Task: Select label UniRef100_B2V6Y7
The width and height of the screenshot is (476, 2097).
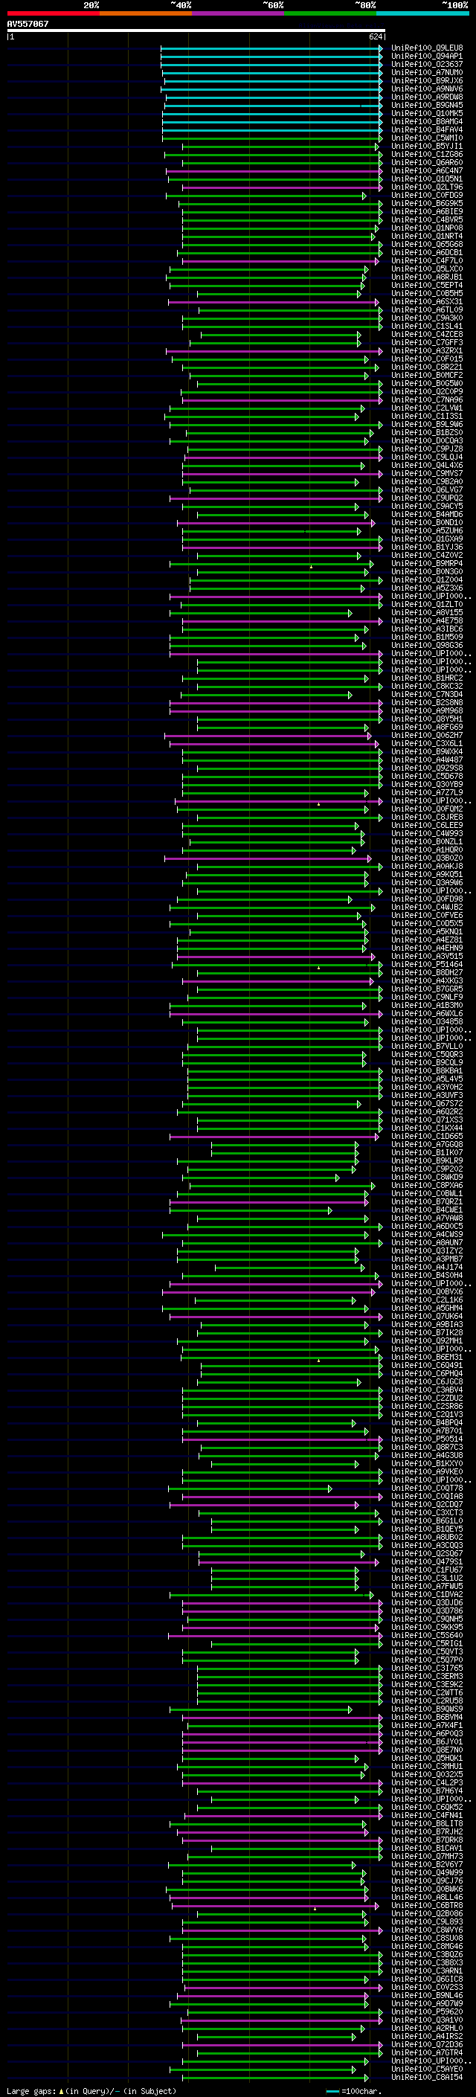Action: 427,1864
